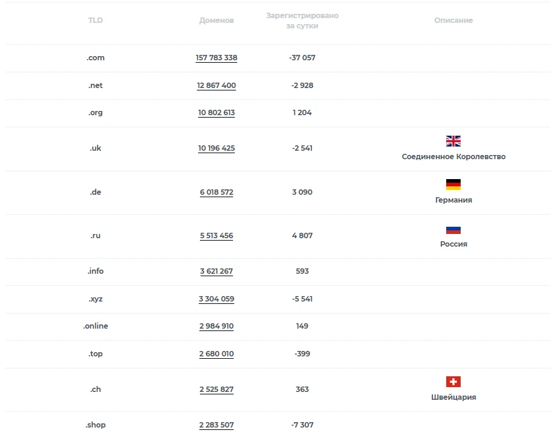554x439 pixels.
Task: Click the Зарегистрировано за сутки column header
Action: (302, 21)
